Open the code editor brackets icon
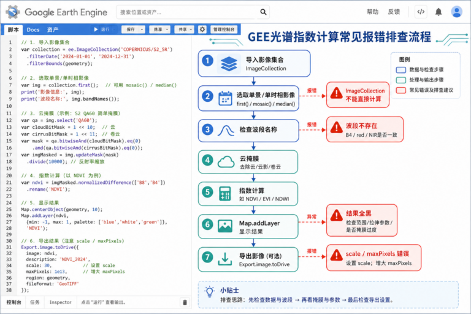Image resolution: width=471 pixels, height=314 pixels. click(x=421, y=12)
